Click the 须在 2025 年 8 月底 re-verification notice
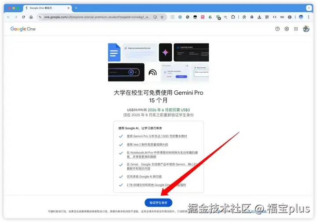This screenshot has width=317, height=222. point(158,115)
